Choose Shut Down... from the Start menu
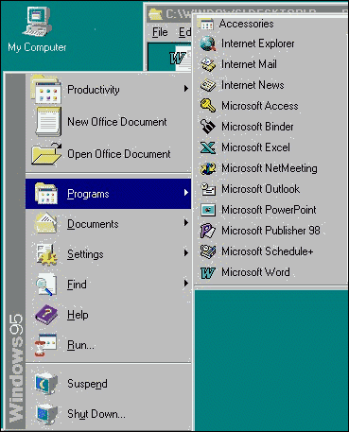Image resolution: width=349 pixels, height=432 pixels. coord(109,414)
